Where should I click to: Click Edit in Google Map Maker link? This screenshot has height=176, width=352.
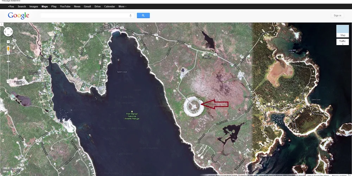point(318,175)
